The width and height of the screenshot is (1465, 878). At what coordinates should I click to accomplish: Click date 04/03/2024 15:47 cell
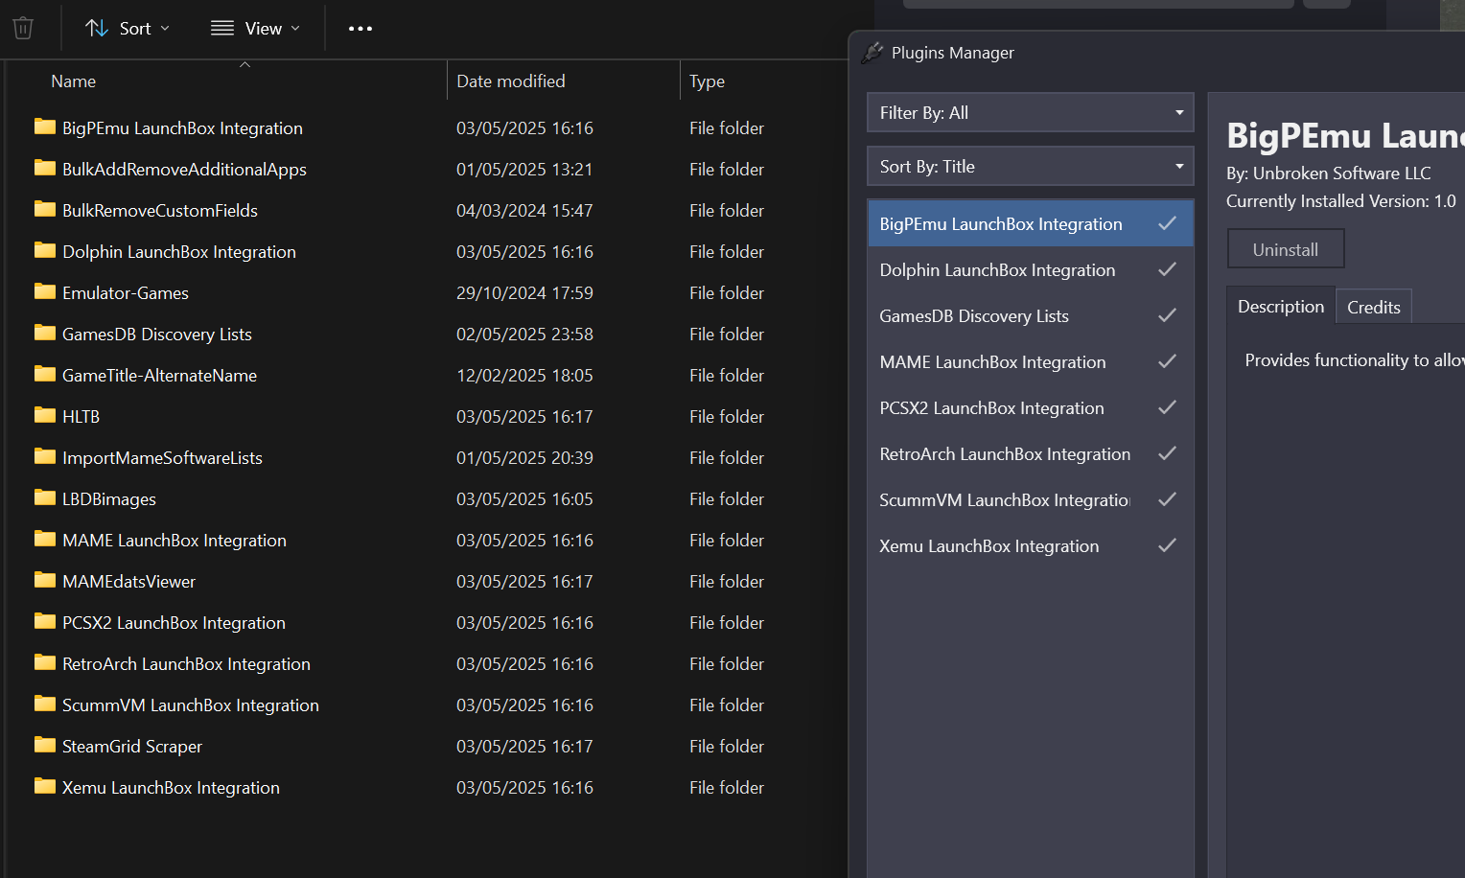pyautogui.click(x=524, y=211)
